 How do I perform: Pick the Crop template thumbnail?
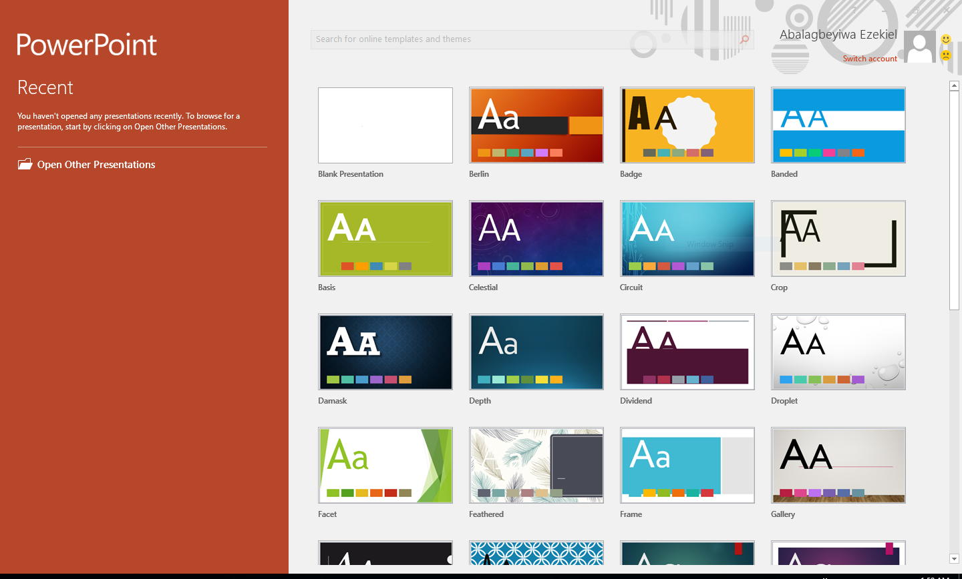tap(838, 239)
